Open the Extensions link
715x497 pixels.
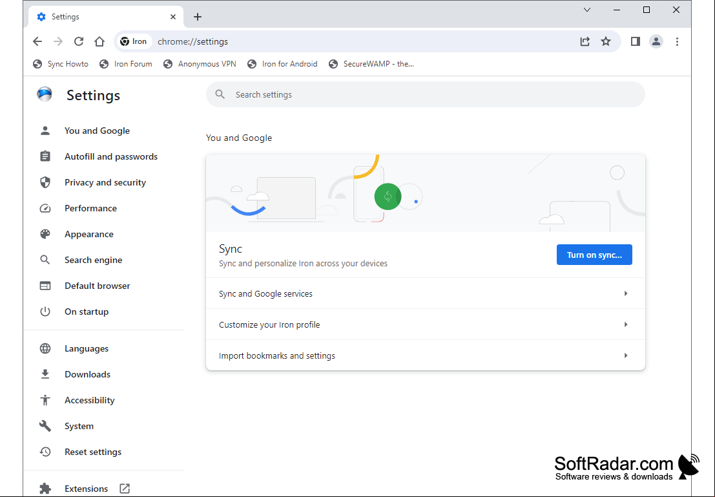86,489
